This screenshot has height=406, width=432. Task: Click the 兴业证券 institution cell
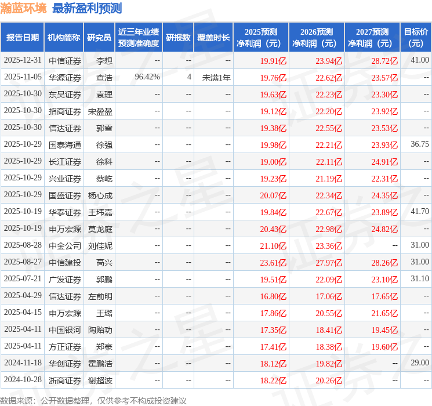tap(65, 179)
